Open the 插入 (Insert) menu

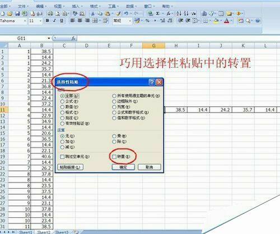pos(77,6)
